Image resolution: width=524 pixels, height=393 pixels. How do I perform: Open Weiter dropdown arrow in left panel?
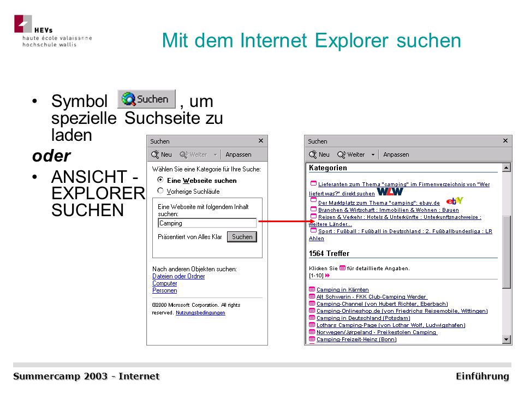click(215, 154)
